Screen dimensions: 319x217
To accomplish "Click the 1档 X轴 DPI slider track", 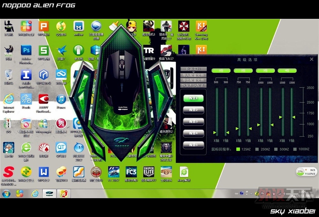I will pyautogui.click(x=217, y=112).
